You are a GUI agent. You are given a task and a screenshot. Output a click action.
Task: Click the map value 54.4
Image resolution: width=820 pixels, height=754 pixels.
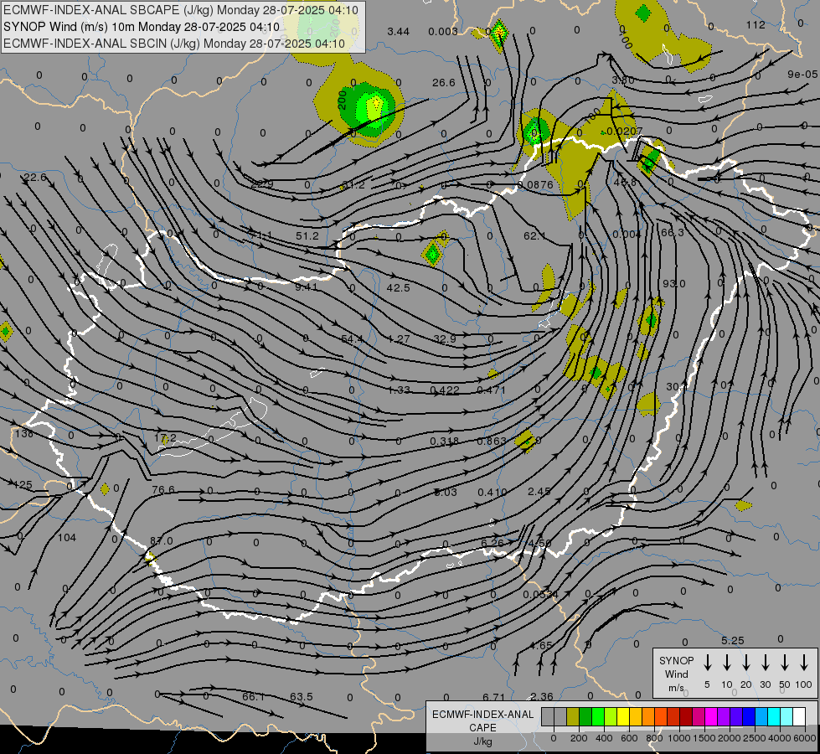[x=352, y=339]
